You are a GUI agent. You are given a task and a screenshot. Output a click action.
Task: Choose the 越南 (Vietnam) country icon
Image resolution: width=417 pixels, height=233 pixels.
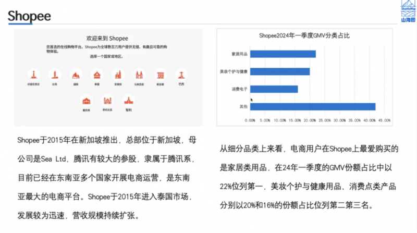[76, 75]
